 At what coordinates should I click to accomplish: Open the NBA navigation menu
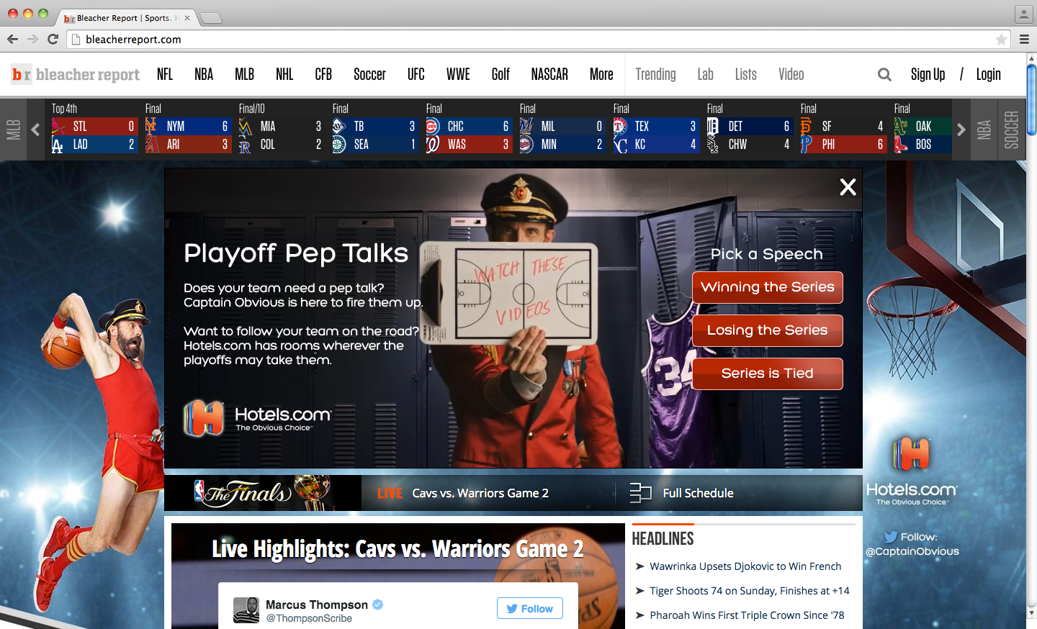(x=204, y=74)
